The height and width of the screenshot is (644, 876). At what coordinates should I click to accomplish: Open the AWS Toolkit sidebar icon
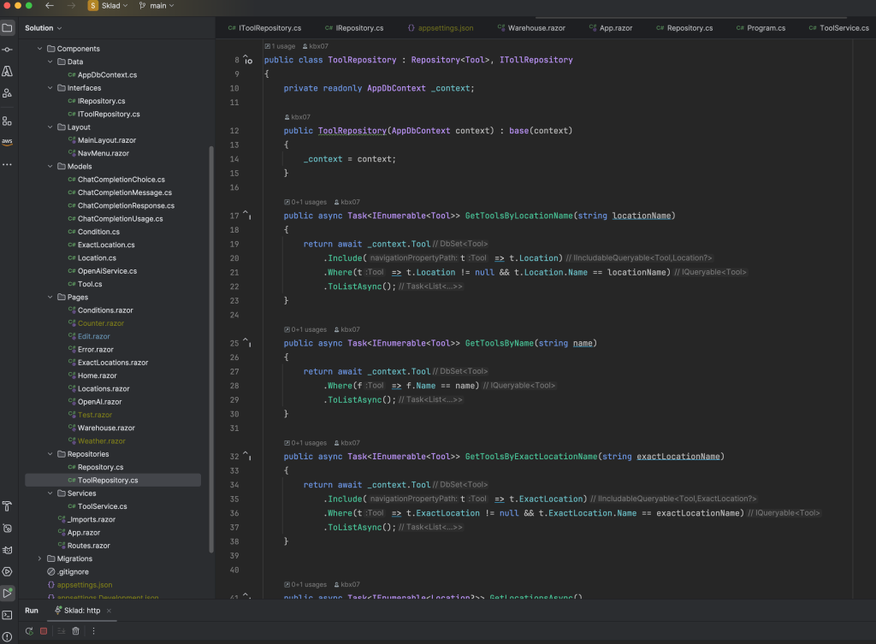pos(8,142)
